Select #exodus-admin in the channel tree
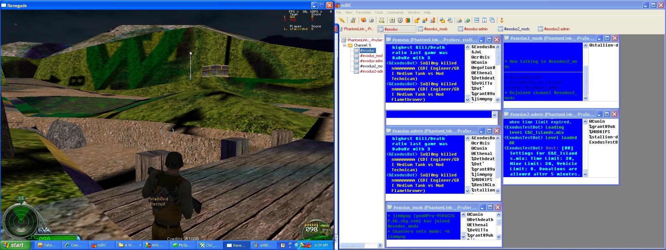This screenshot has width=666, height=250. (x=371, y=61)
